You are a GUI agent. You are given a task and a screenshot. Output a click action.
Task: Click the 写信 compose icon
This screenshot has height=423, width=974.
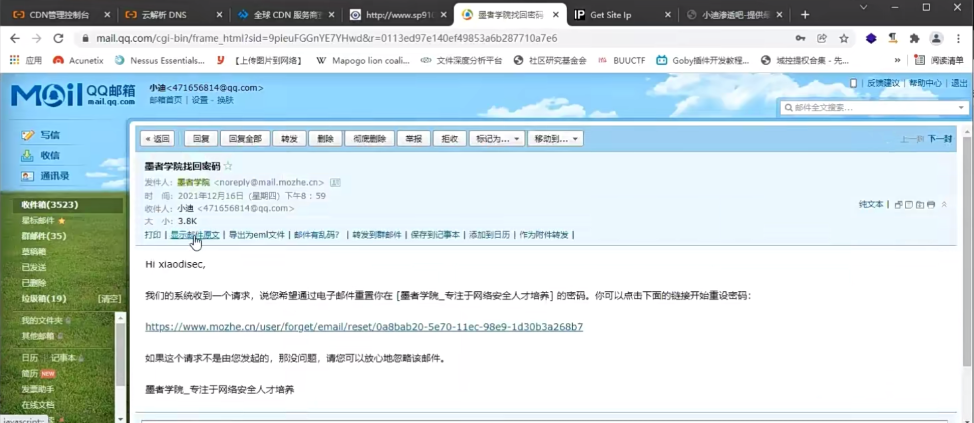point(28,135)
